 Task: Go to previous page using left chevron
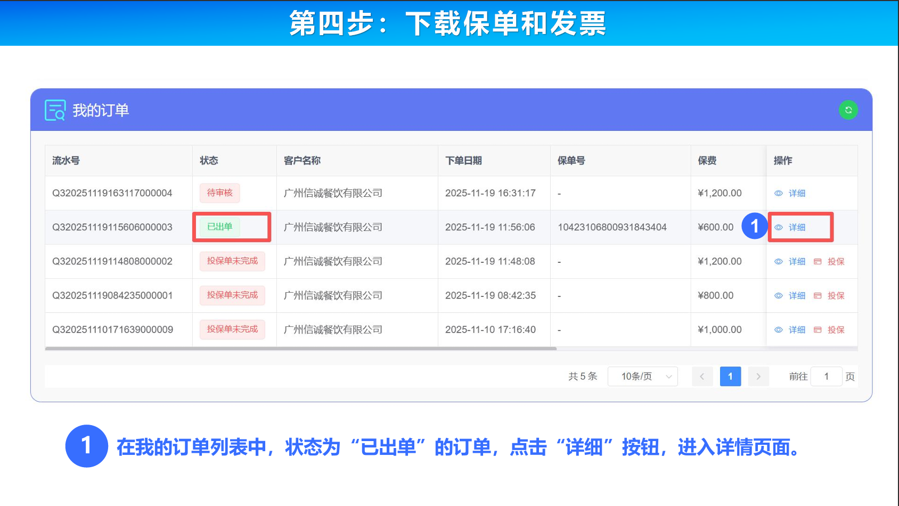point(702,376)
